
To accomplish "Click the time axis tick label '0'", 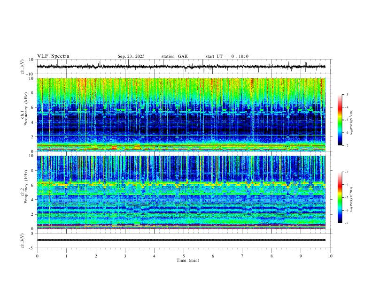I will click(x=37, y=256).
